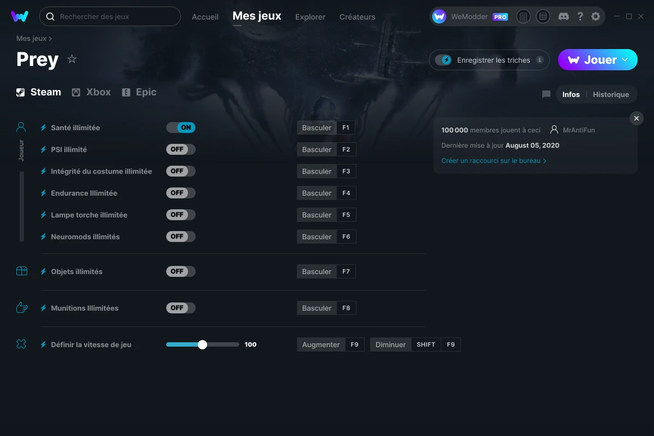Open the Discord icon link
The image size is (654, 436).
564,16
